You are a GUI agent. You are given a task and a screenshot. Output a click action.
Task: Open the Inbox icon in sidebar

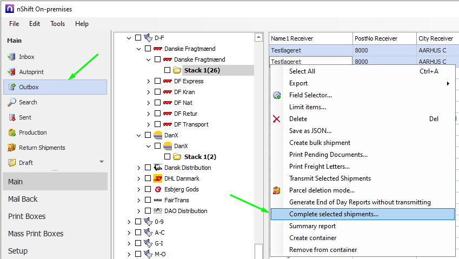click(12, 57)
